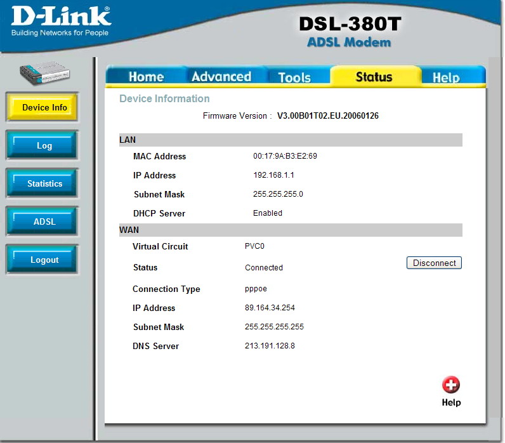
Task: Click the DSL-380T model title
Action: coord(350,24)
